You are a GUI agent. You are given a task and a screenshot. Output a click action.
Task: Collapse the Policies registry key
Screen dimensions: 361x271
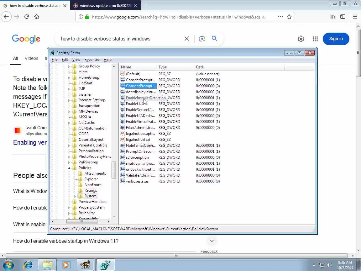[x=69, y=168]
